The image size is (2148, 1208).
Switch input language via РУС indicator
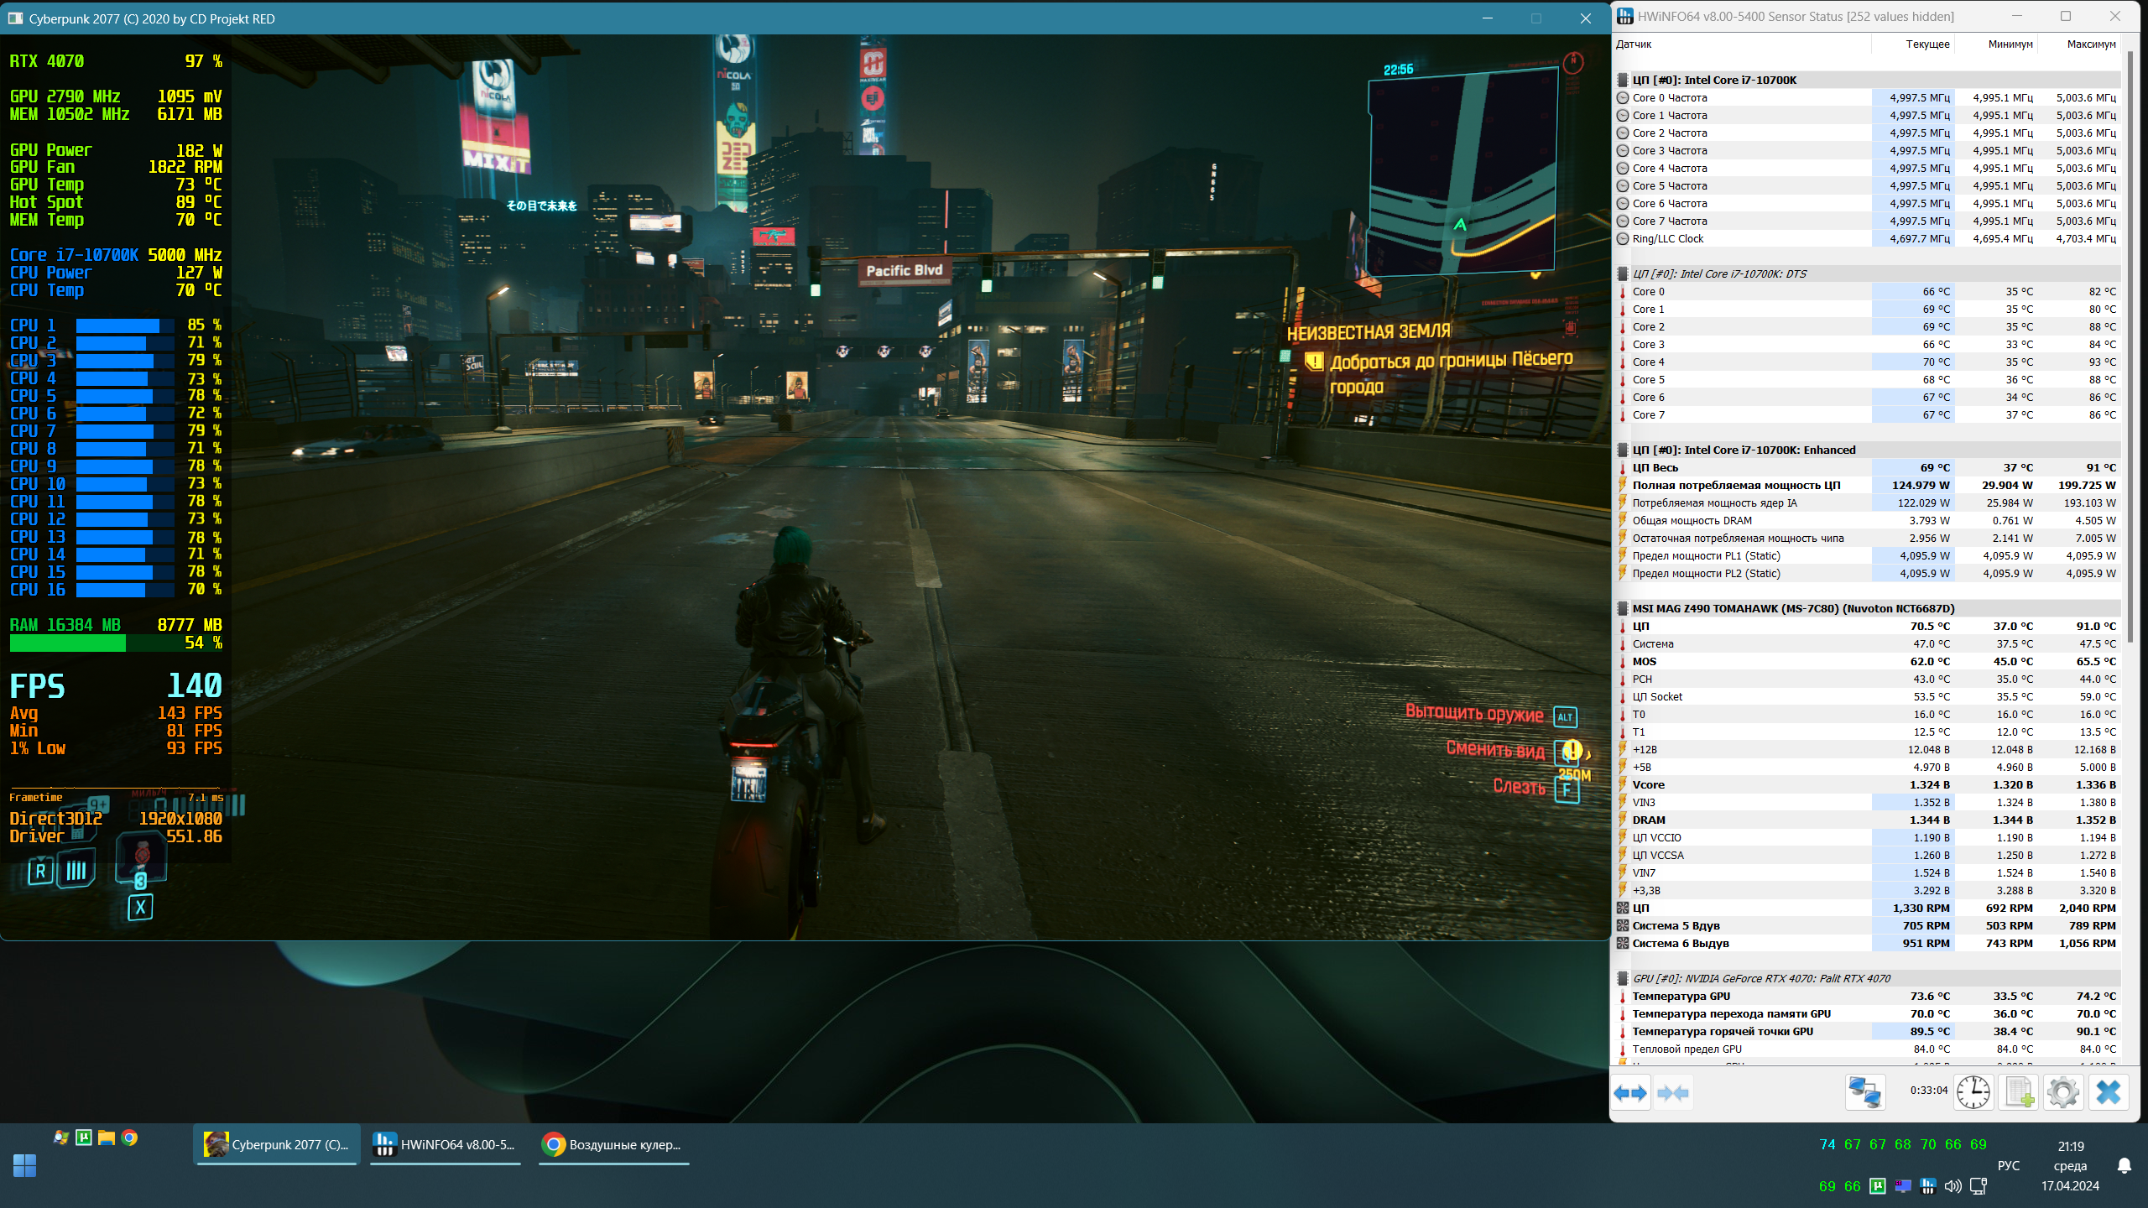pos(2008,1166)
